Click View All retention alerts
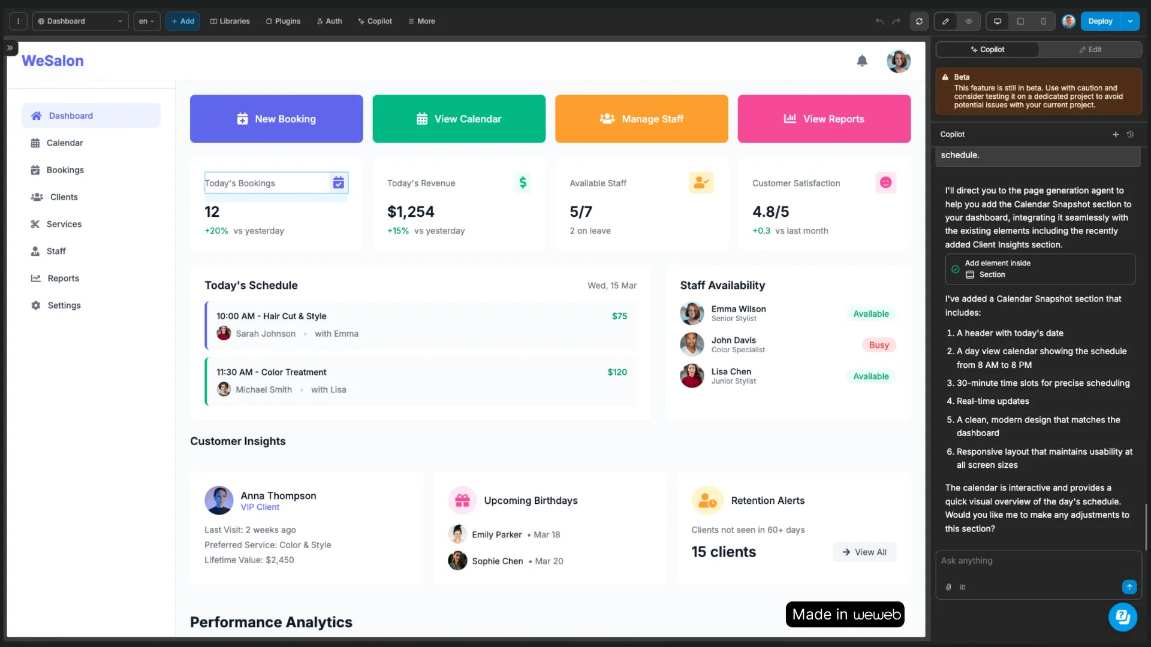Image resolution: width=1151 pixels, height=647 pixels. (x=864, y=552)
